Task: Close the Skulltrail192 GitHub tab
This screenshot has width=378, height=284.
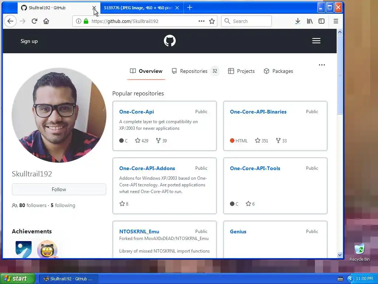Action: coord(94,8)
